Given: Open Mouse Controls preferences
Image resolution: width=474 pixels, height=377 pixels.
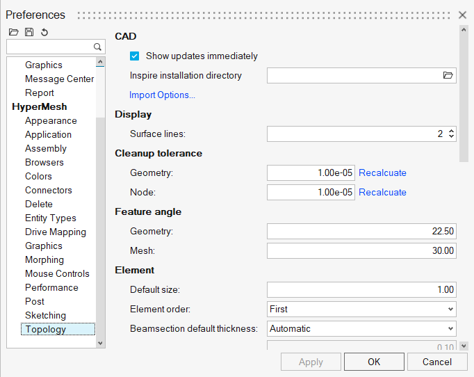Looking at the screenshot, I should point(57,274).
